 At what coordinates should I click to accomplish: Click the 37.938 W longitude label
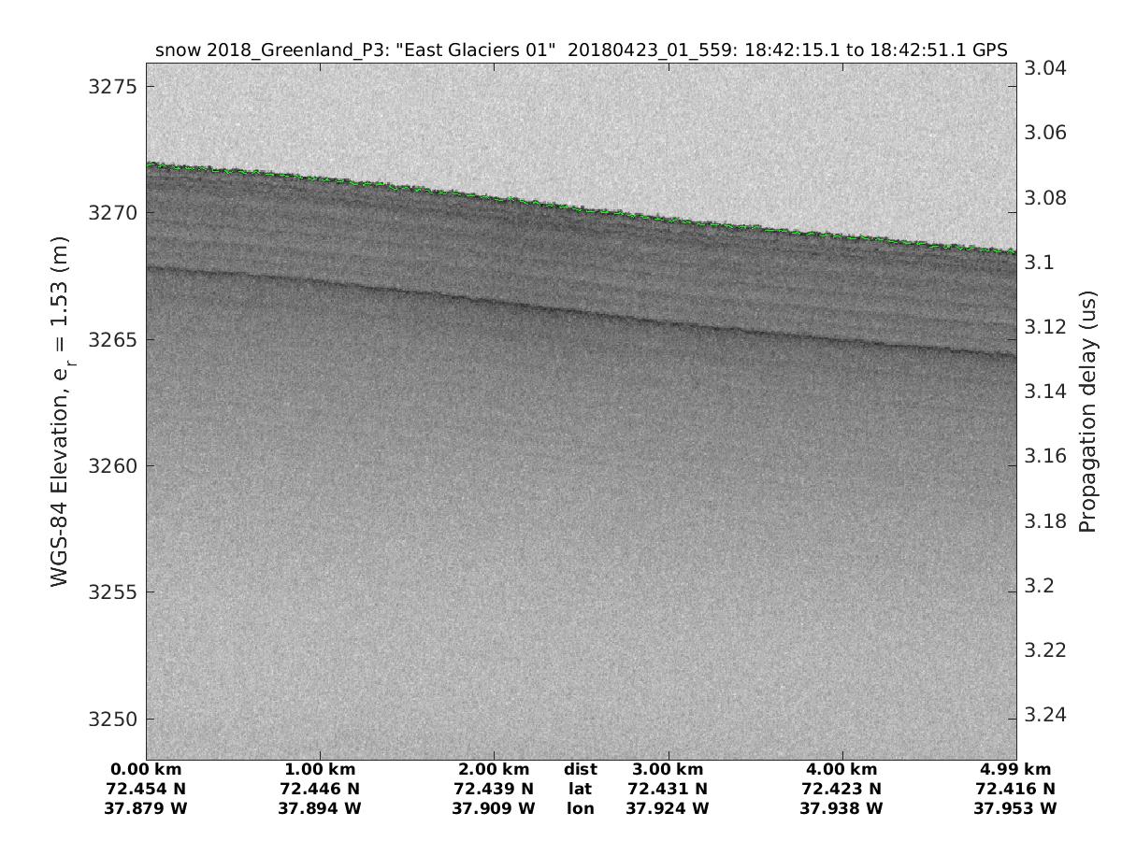tap(841, 808)
